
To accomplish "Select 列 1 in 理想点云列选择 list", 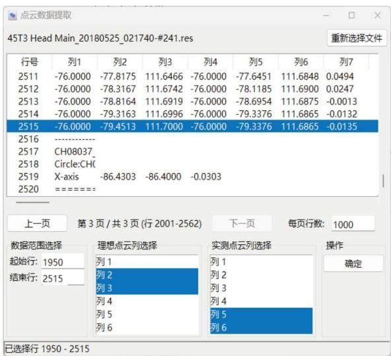I will (x=147, y=262).
